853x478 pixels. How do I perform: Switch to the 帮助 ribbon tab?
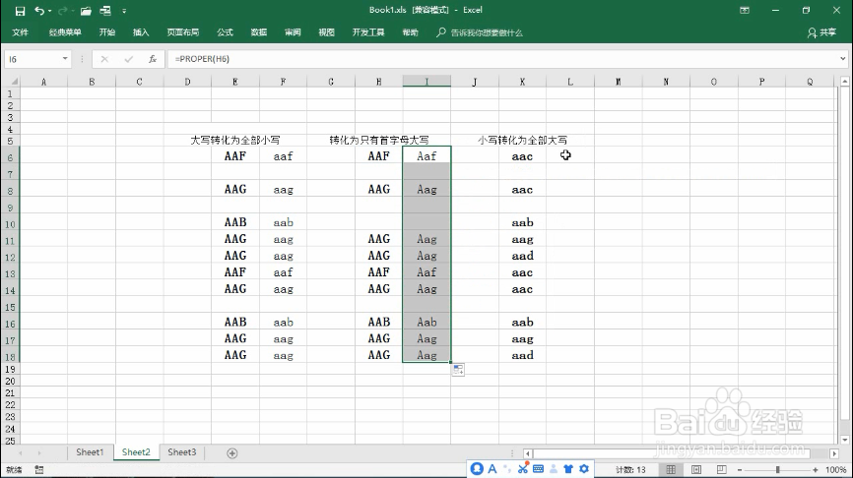[410, 32]
